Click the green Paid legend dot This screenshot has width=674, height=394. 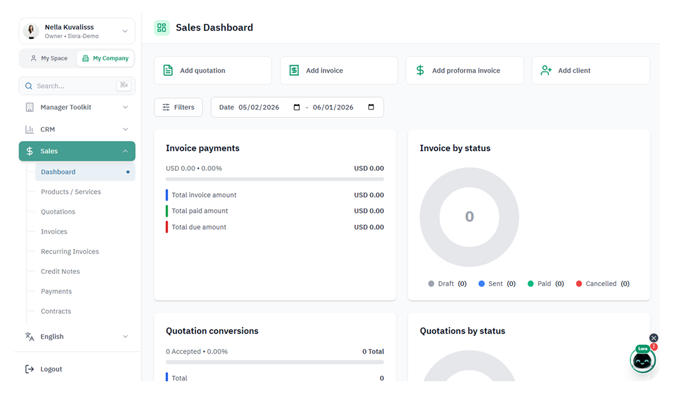(x=531, y=284)
